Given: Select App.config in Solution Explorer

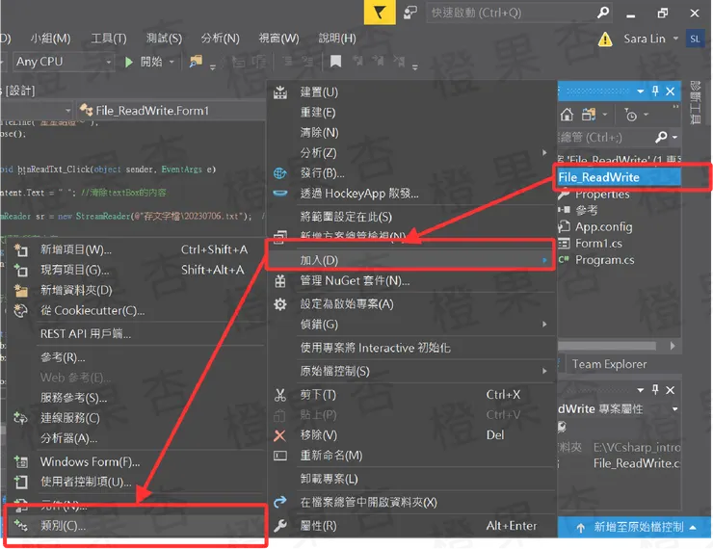Looking at the screenshot, I should (604, 226).
